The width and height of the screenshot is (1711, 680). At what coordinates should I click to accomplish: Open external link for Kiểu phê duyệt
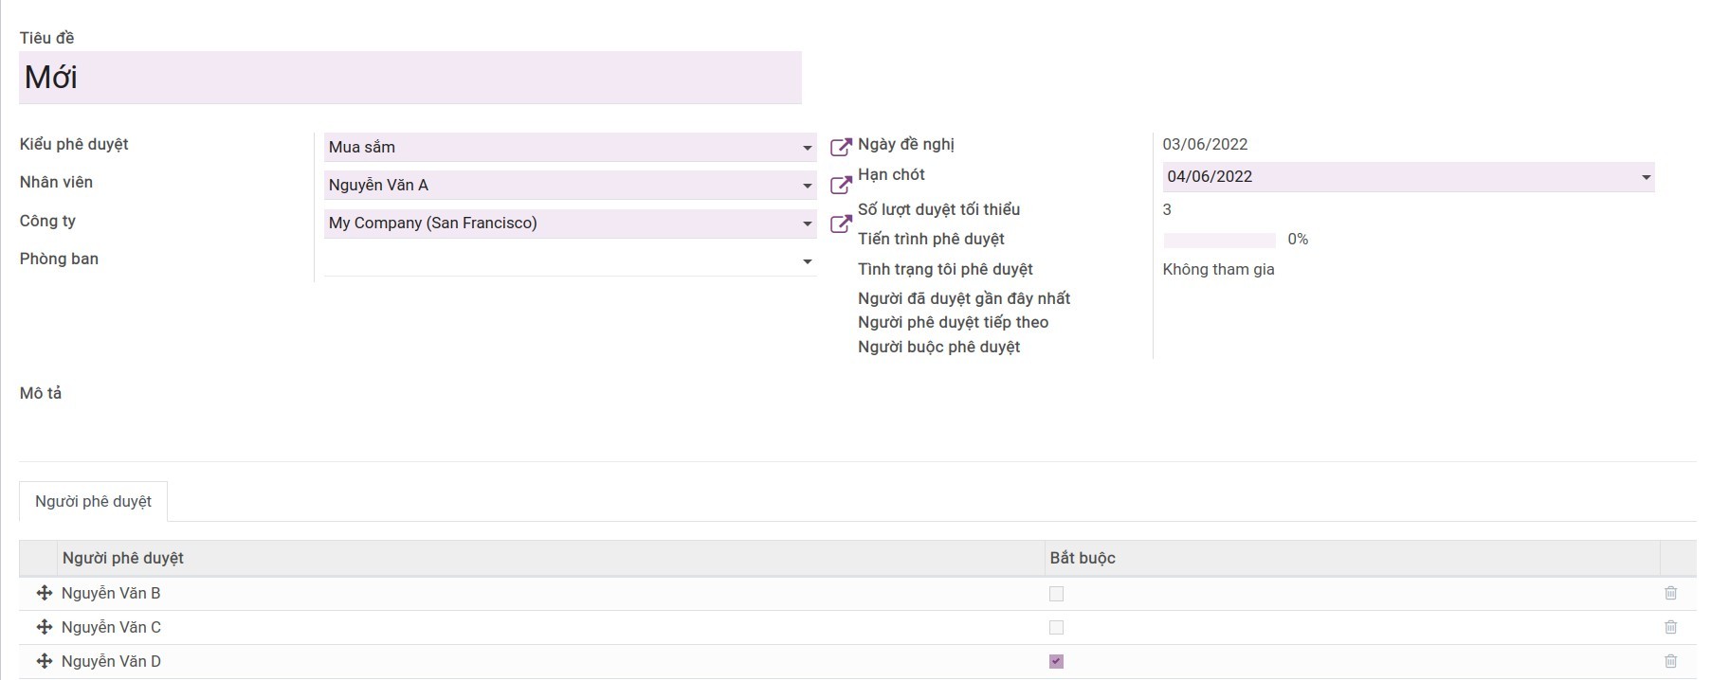841,147
